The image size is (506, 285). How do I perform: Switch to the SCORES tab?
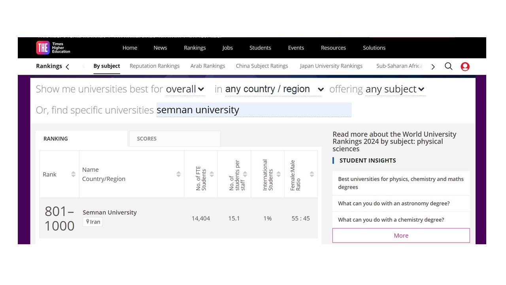175,139
